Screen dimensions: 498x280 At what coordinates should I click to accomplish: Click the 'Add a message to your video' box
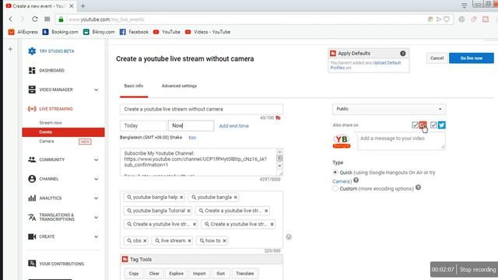pyautogui.click(x=402, y=142)
